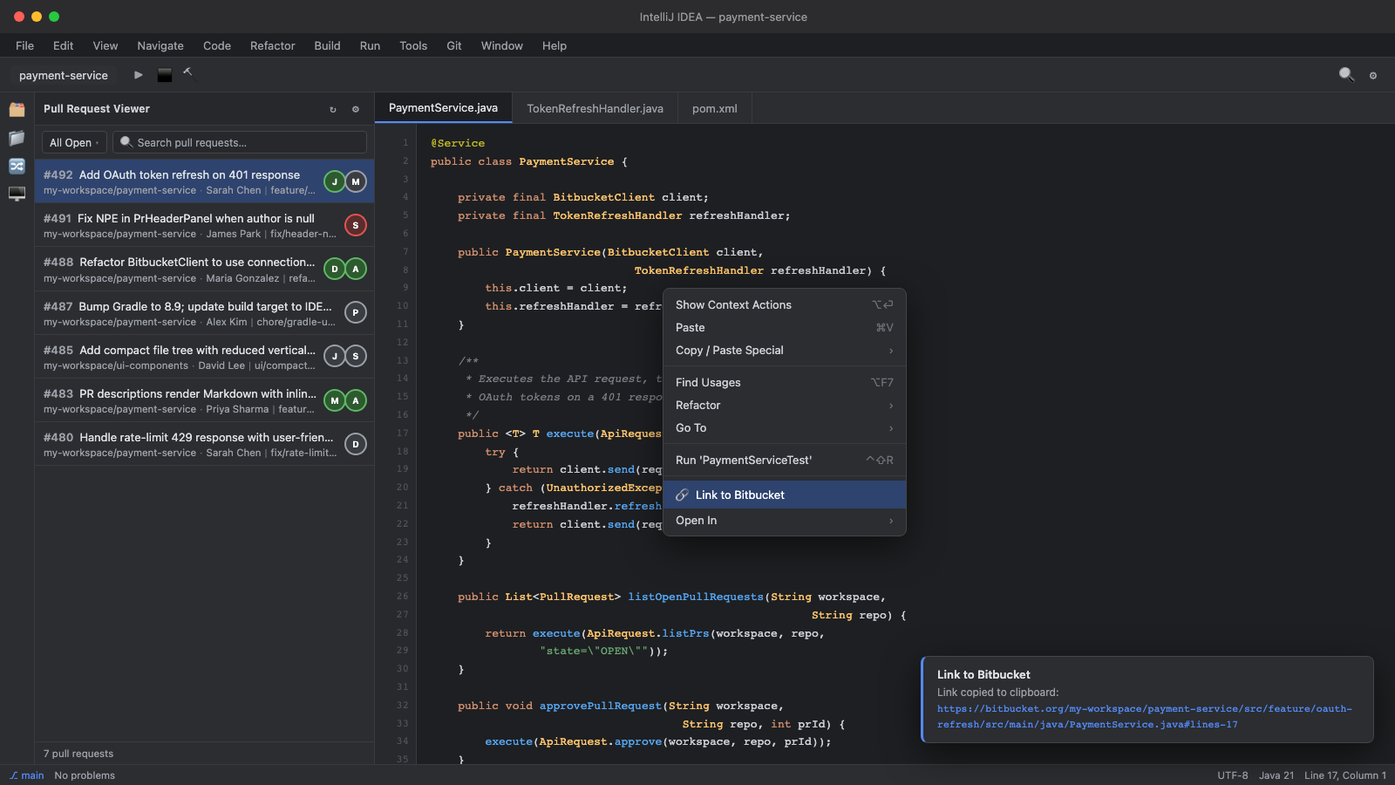The height and width of the screenshot is (785, 1395).
Task: Open the All Open filter dropdown
Action: point(74,142)
